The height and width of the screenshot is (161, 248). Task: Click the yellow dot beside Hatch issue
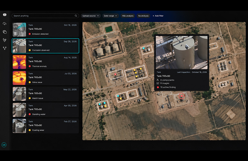30,98
